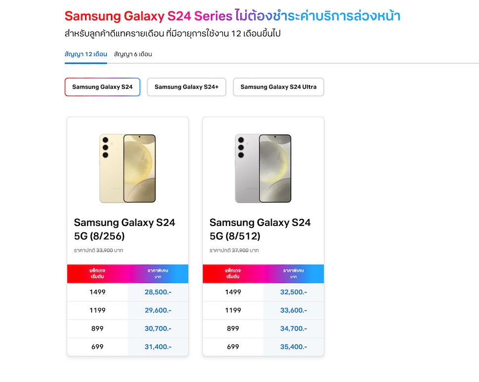This screenshot has height=382, width=479.
Task: Select the Samsung Galaxy S24 Ultra button
Action: [278, 87]
